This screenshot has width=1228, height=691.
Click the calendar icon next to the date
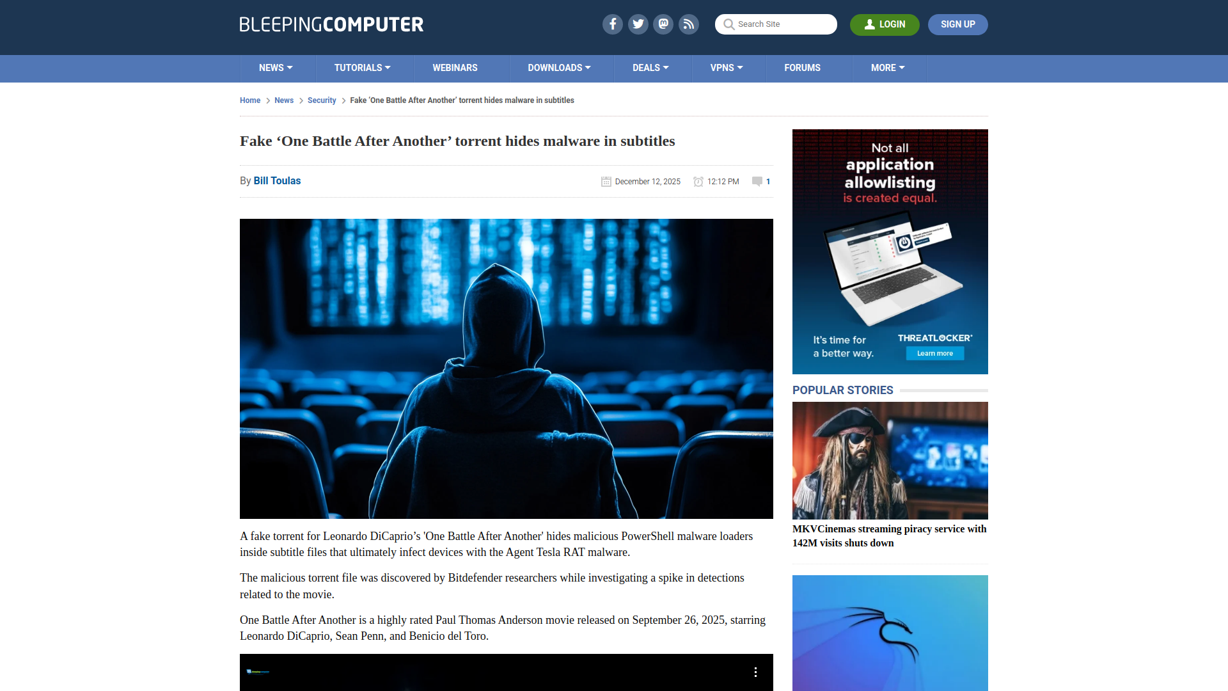(606, 182)
